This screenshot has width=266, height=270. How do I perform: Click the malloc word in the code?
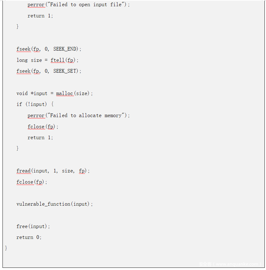(65, 93)
